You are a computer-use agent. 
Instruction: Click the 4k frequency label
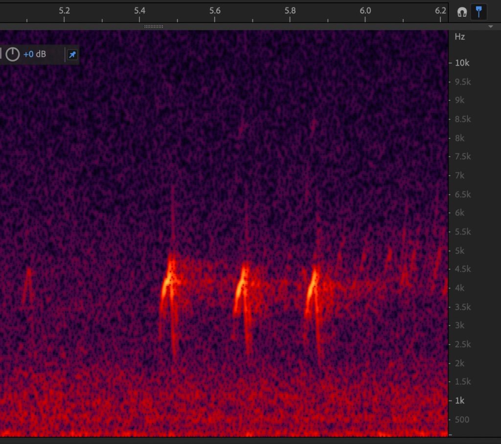pos(459,288)
